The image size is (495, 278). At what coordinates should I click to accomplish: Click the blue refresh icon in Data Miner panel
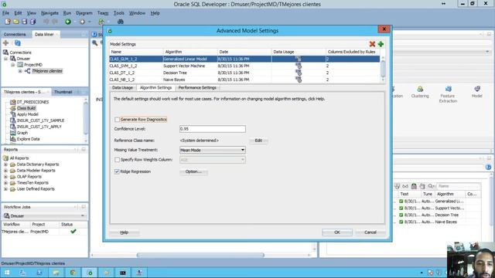18,43
